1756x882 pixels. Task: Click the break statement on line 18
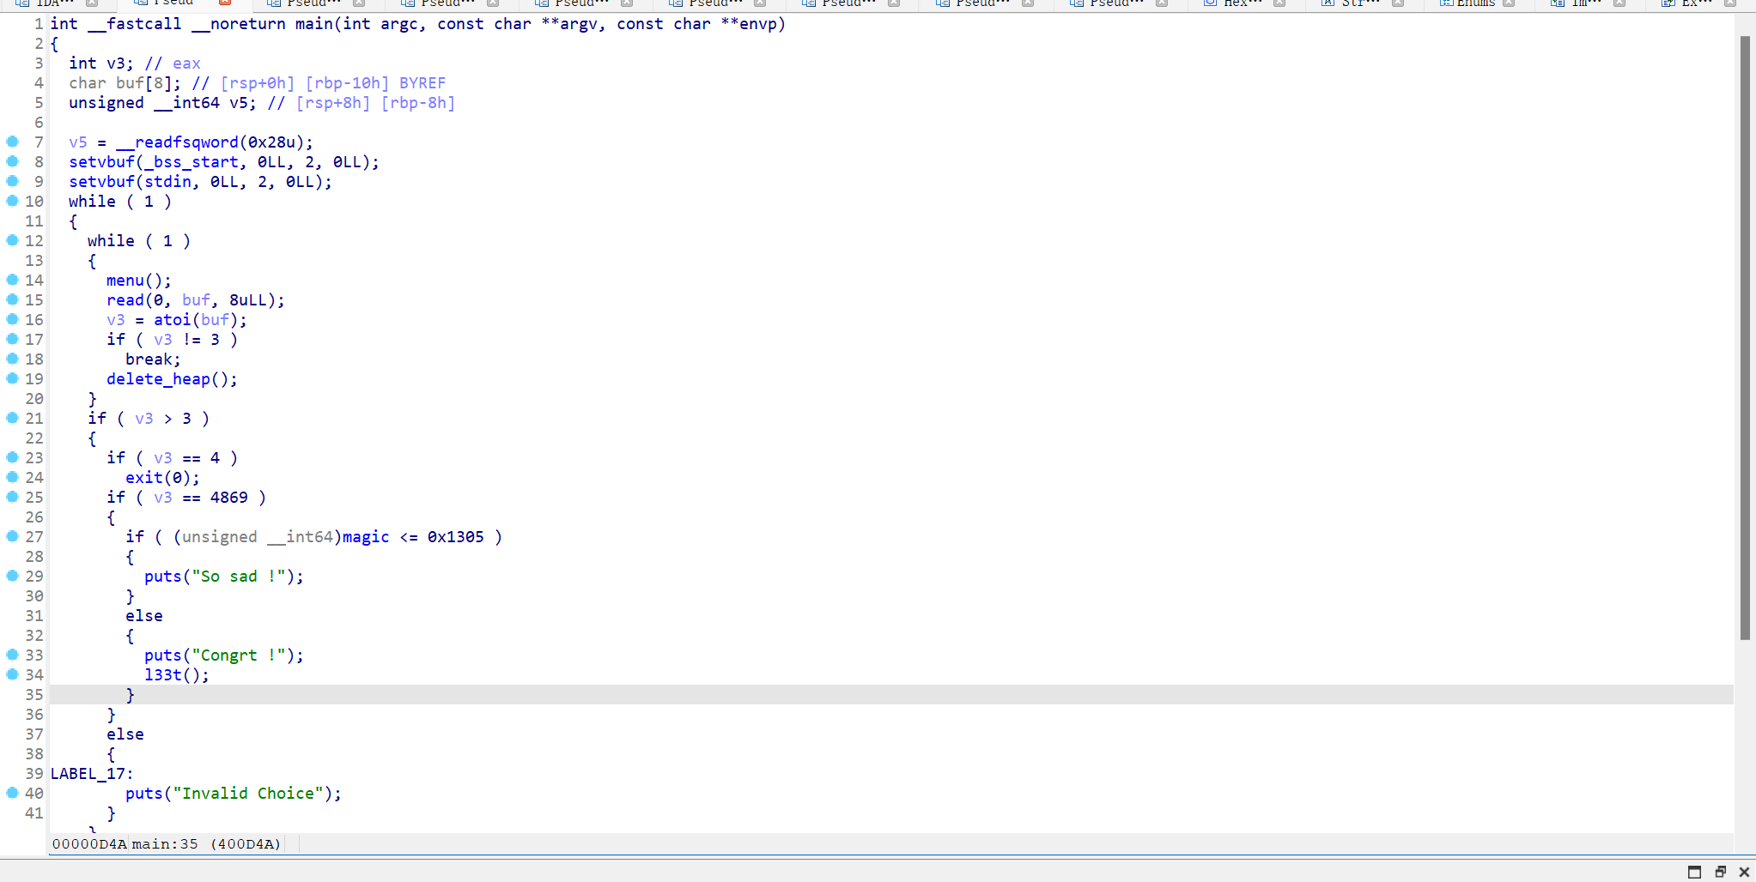154,359
